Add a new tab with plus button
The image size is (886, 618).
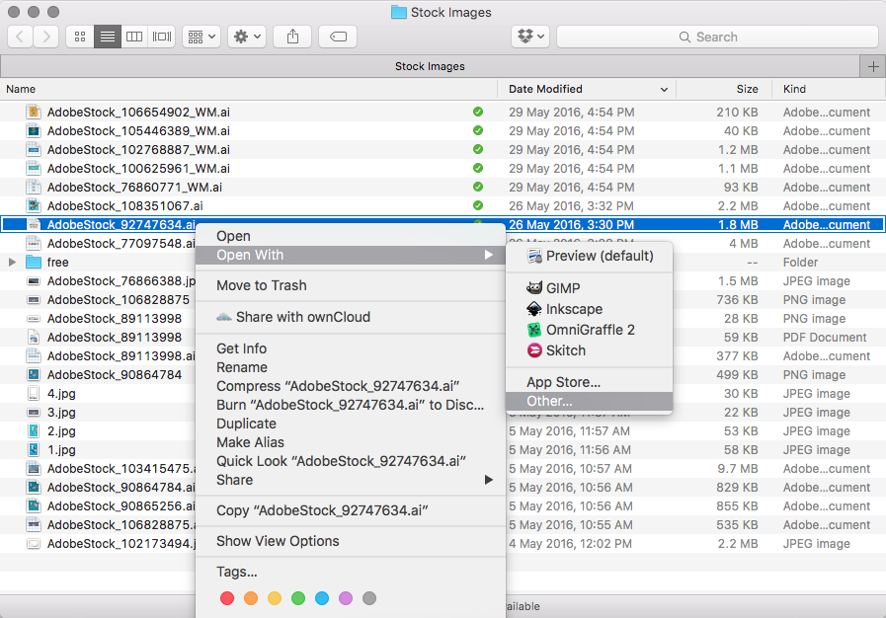pyautogui.click(x=872, y=66)
